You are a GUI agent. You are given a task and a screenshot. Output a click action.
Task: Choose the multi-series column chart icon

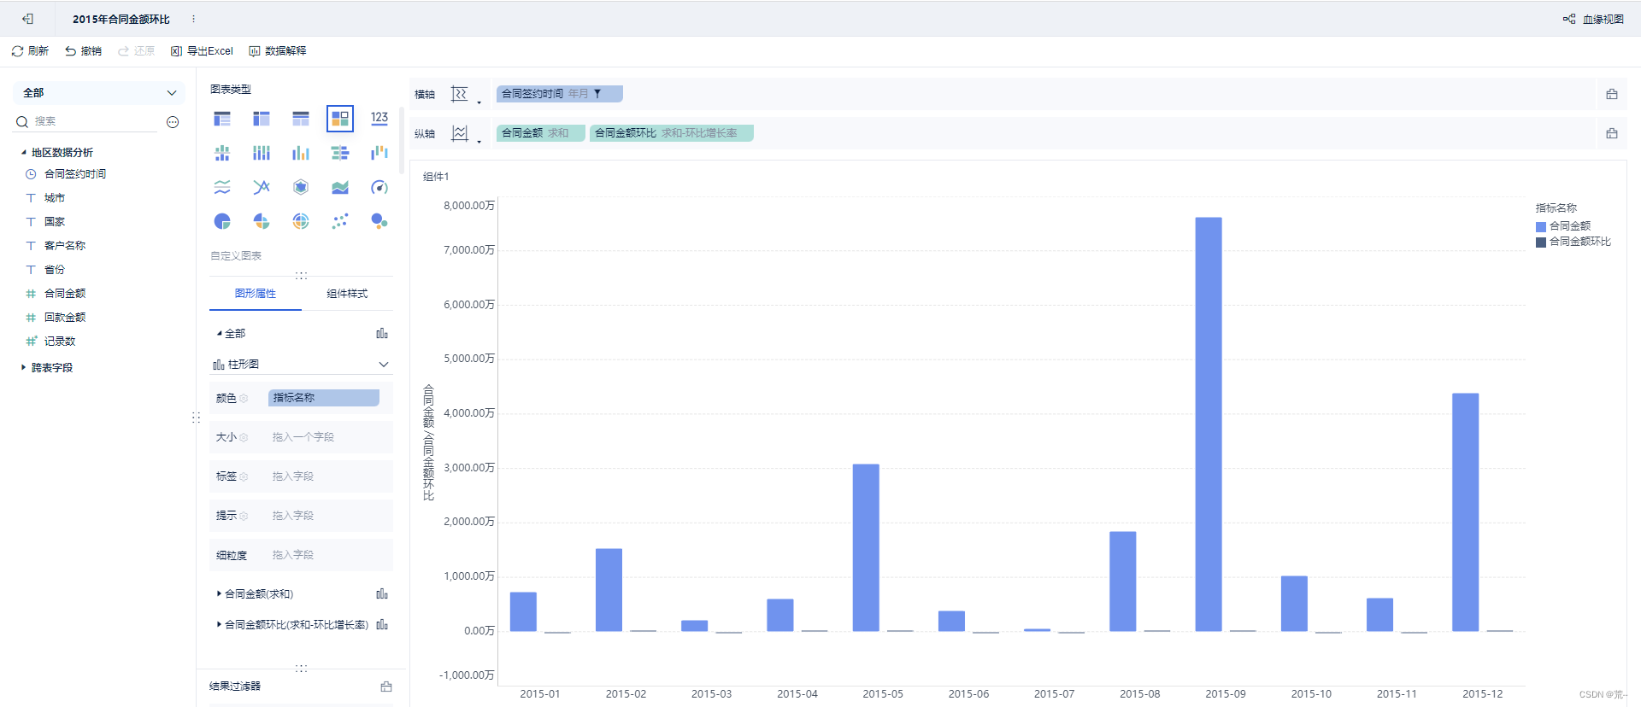point(301,153)
